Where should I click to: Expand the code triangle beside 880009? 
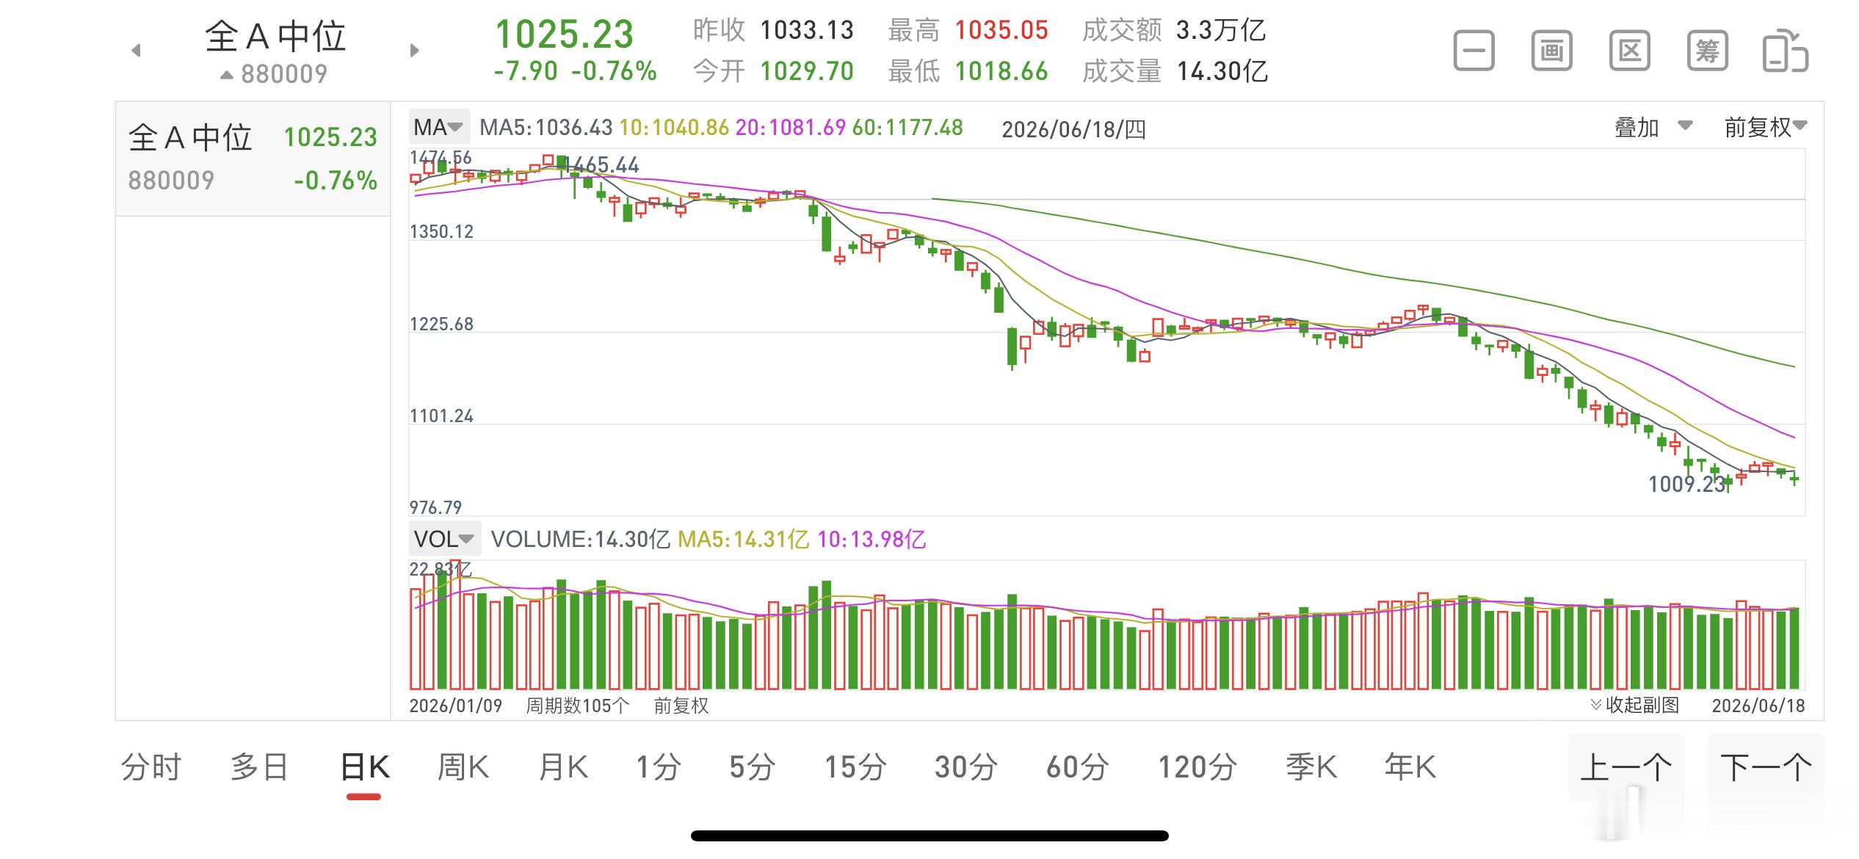tap(227, 75)
